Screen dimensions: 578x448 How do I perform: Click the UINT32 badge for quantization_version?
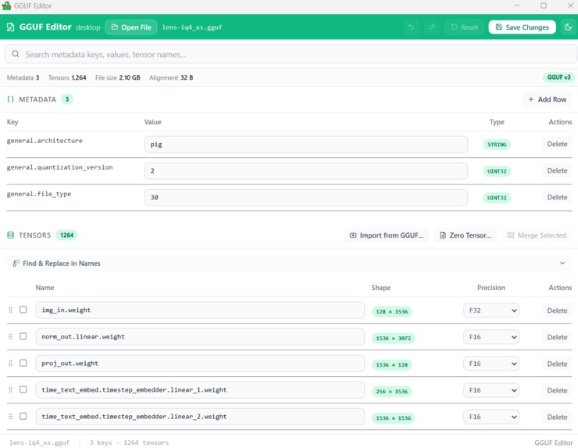pyautogui.click(x=497, y=171)
